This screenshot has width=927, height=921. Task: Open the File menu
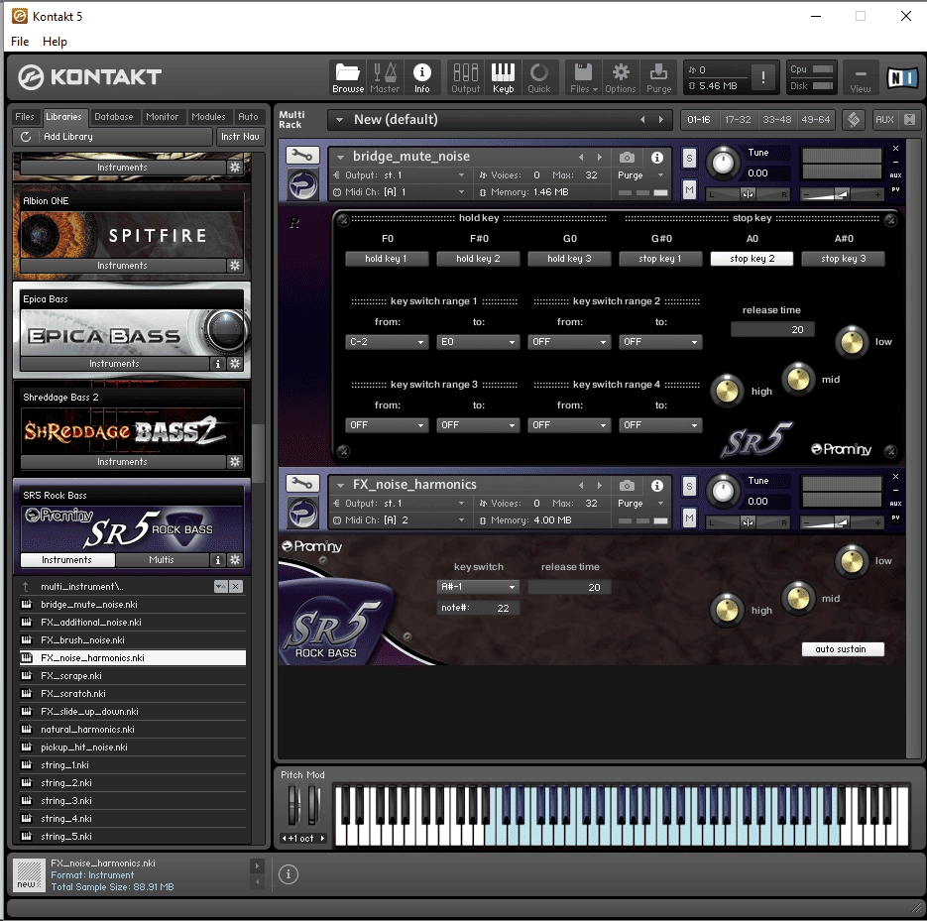tap(20, 42)
